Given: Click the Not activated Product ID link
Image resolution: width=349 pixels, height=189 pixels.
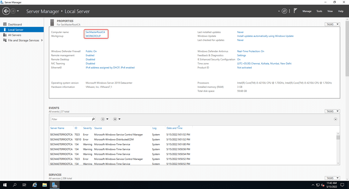Looking at the screenshot, I should pos(244,67).
